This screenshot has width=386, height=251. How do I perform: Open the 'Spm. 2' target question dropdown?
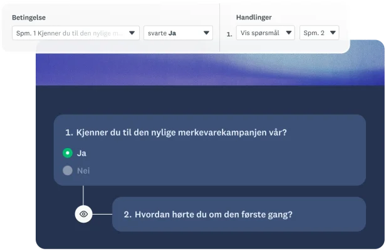point(319,33)
